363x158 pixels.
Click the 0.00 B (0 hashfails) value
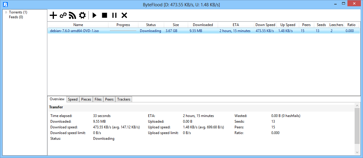[x=286, y=116]
